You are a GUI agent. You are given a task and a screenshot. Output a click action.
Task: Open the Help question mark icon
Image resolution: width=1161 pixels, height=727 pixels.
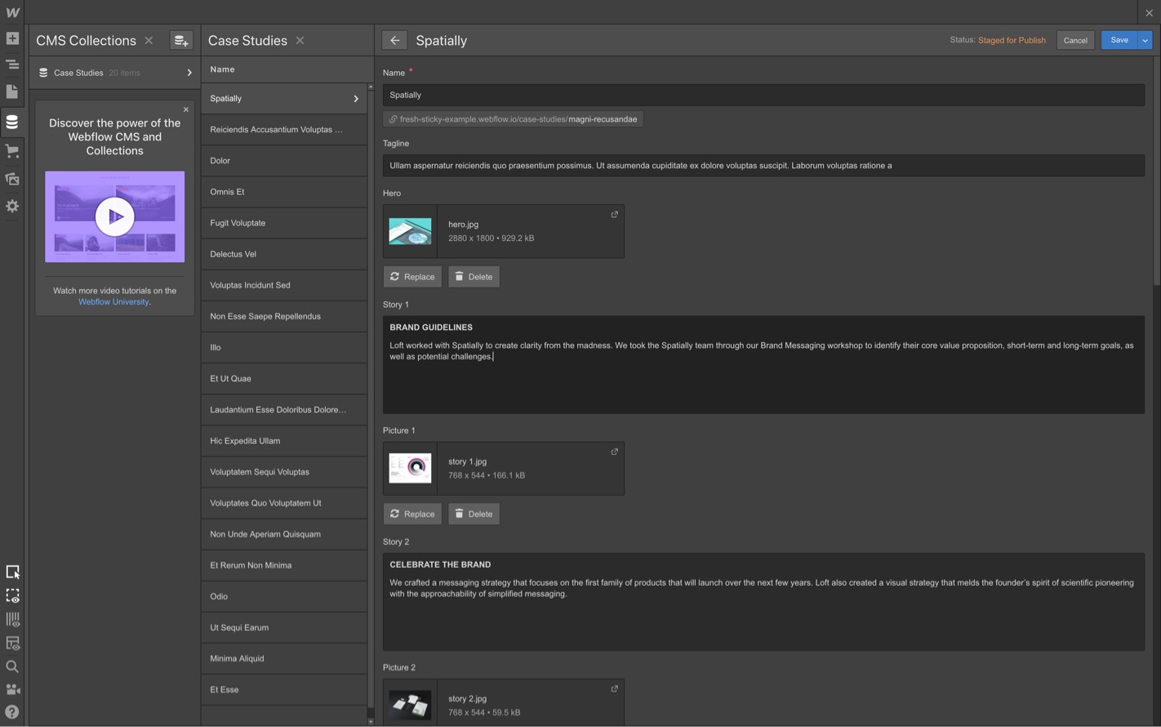pos(12,712)
